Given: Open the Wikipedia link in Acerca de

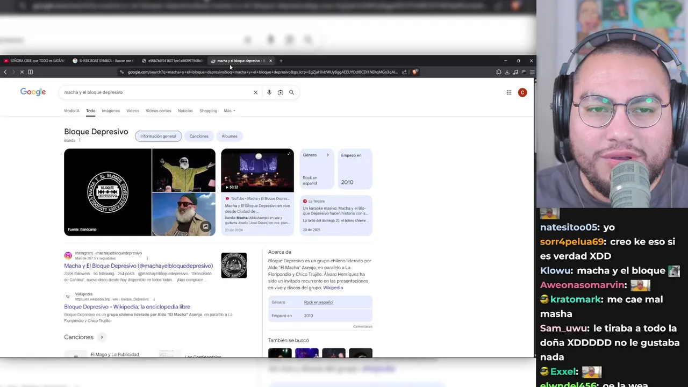Looking at the screenshot, I should [333, 288].
